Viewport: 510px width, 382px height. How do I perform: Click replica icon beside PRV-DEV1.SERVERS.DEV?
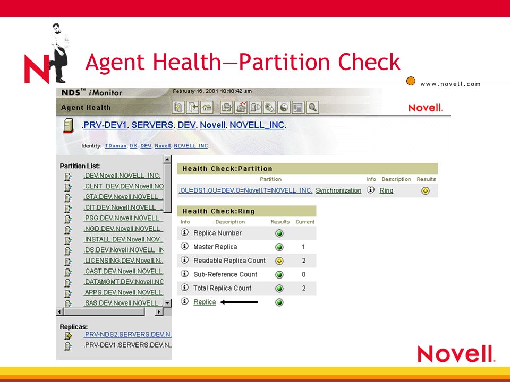68,346
